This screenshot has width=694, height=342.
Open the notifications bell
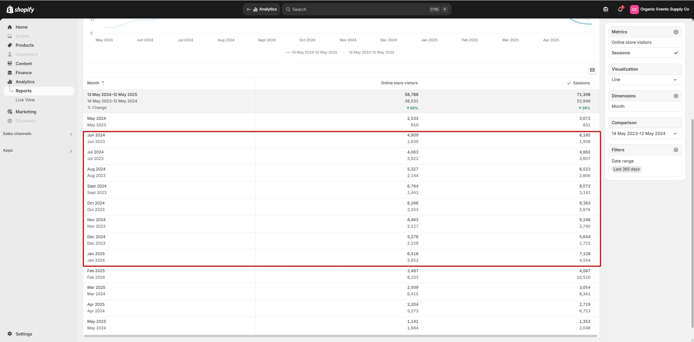coord(620,9)
